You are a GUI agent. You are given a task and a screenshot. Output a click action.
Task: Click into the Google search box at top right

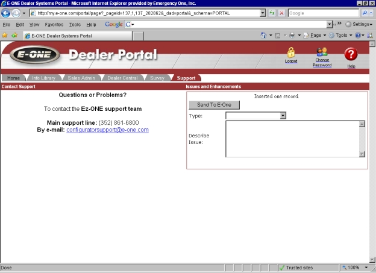323,13
